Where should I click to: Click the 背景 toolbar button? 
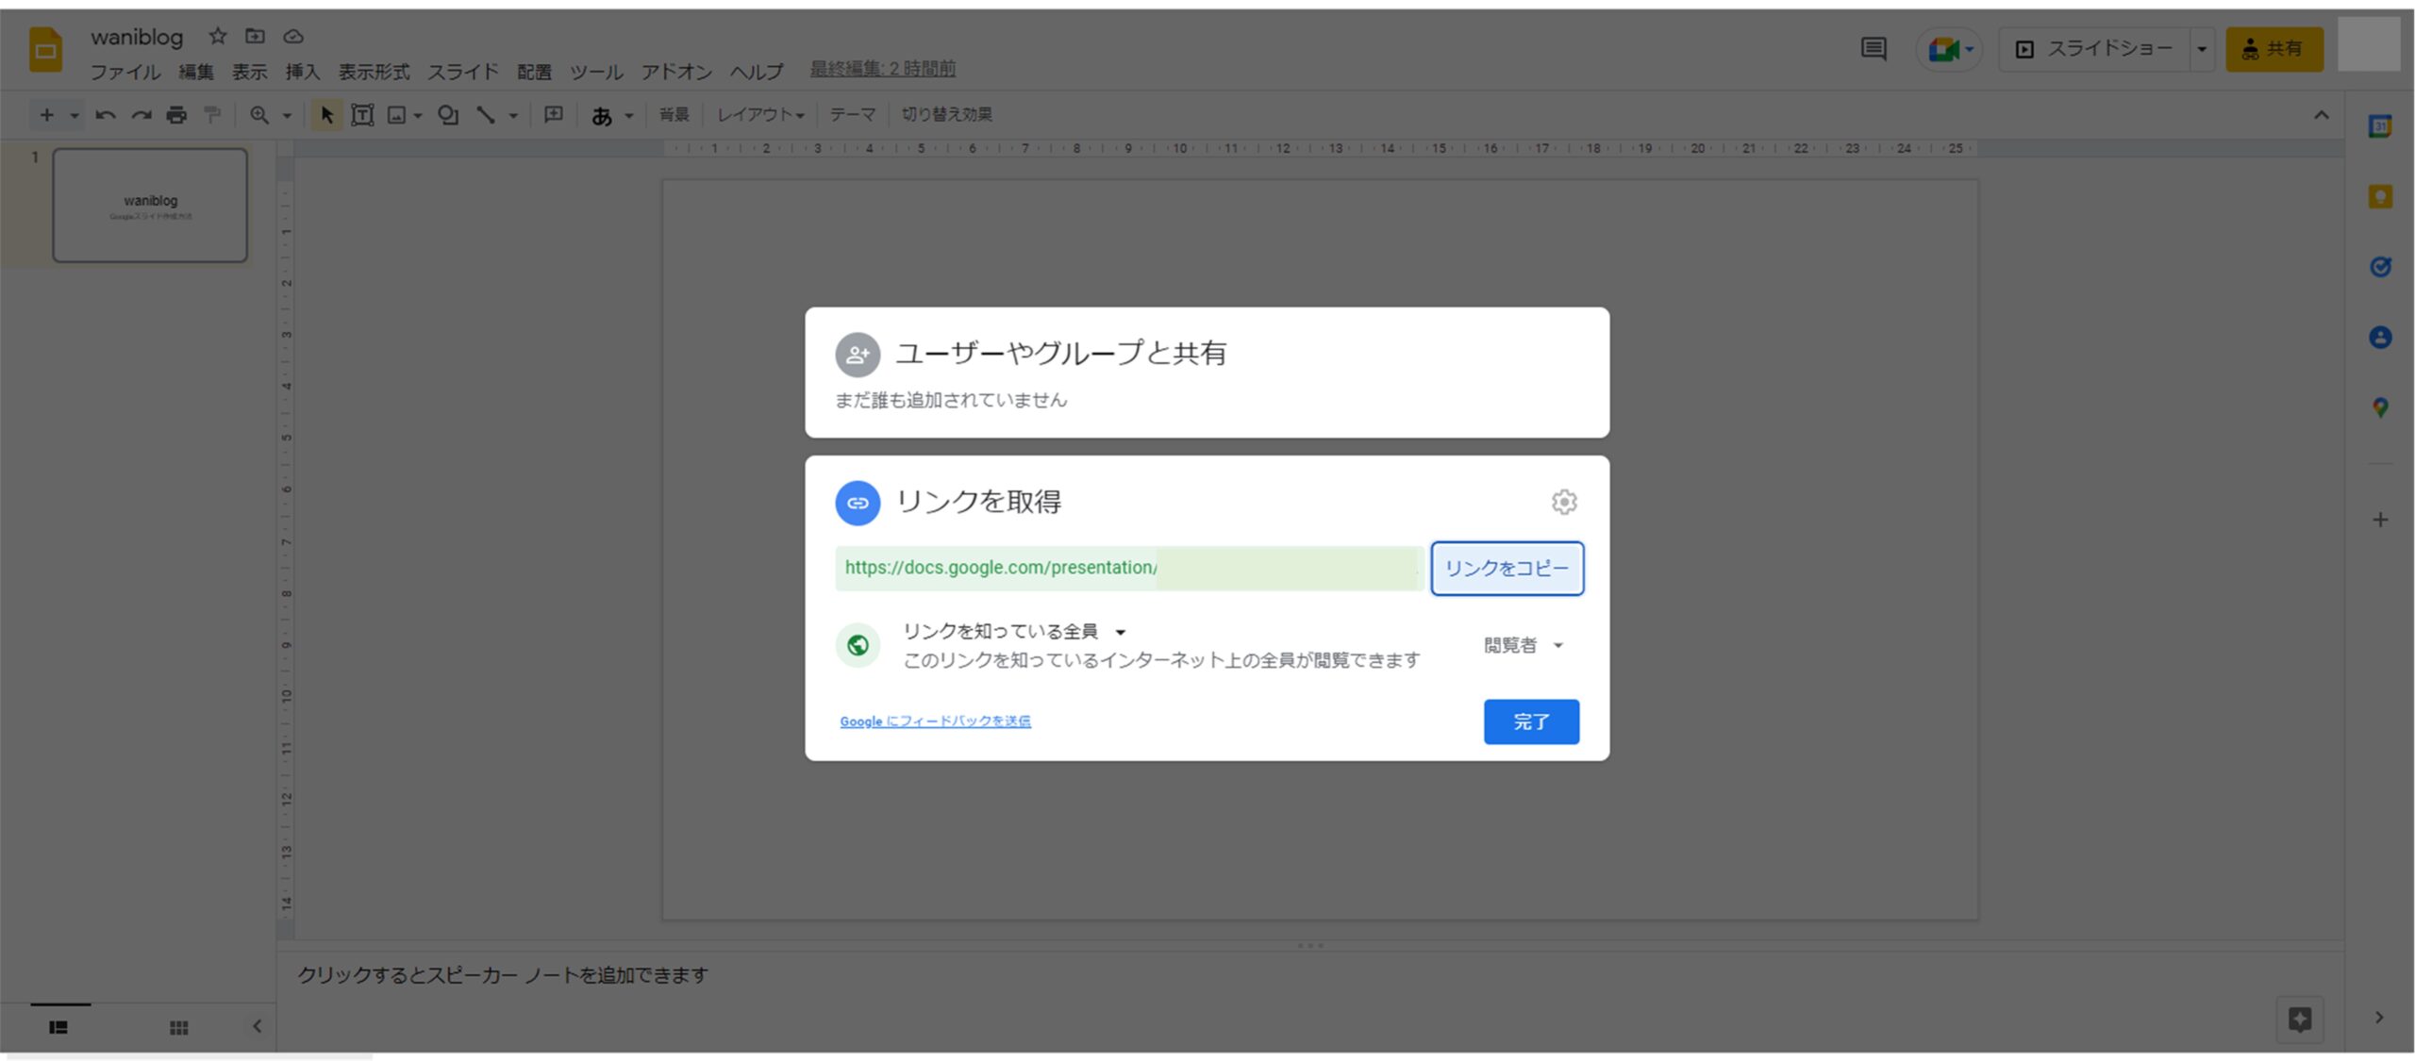tap(674, 115)
